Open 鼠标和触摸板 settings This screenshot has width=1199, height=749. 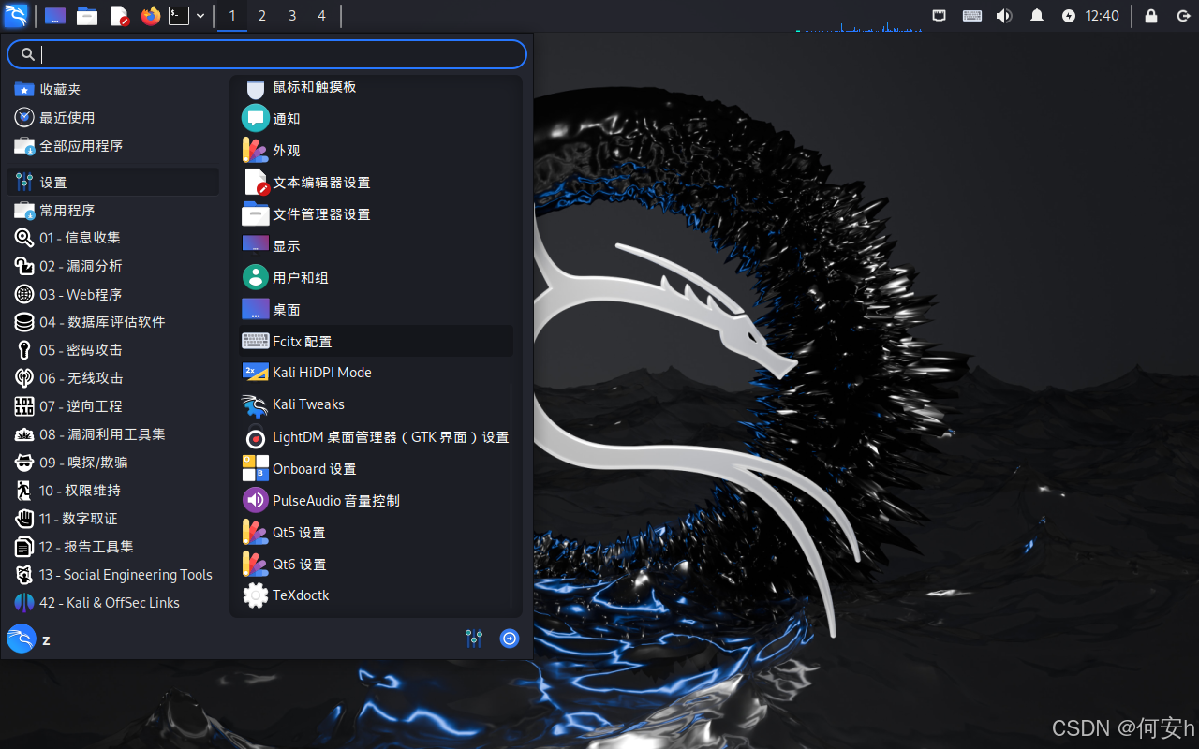point(375,87)
